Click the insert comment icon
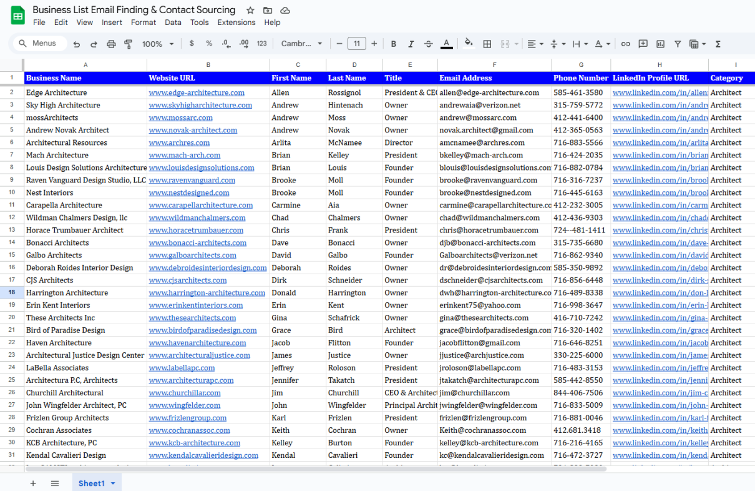This screenshot has height=491, width=755. pyautogui.click(x=643, y=44)
